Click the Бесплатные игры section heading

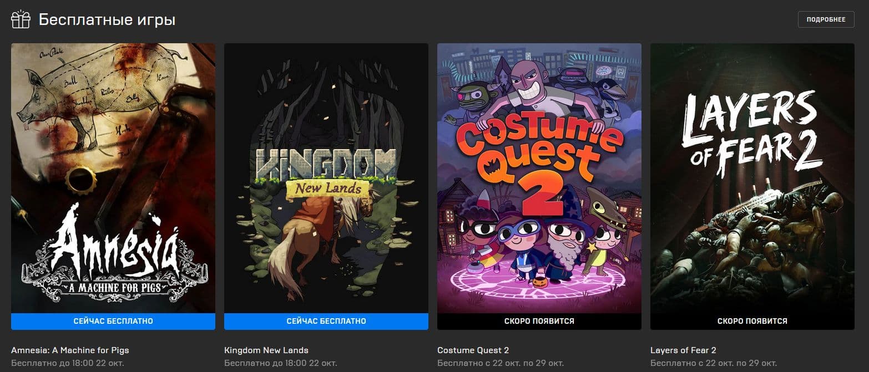pyautogui.click(x=107, y=20)
